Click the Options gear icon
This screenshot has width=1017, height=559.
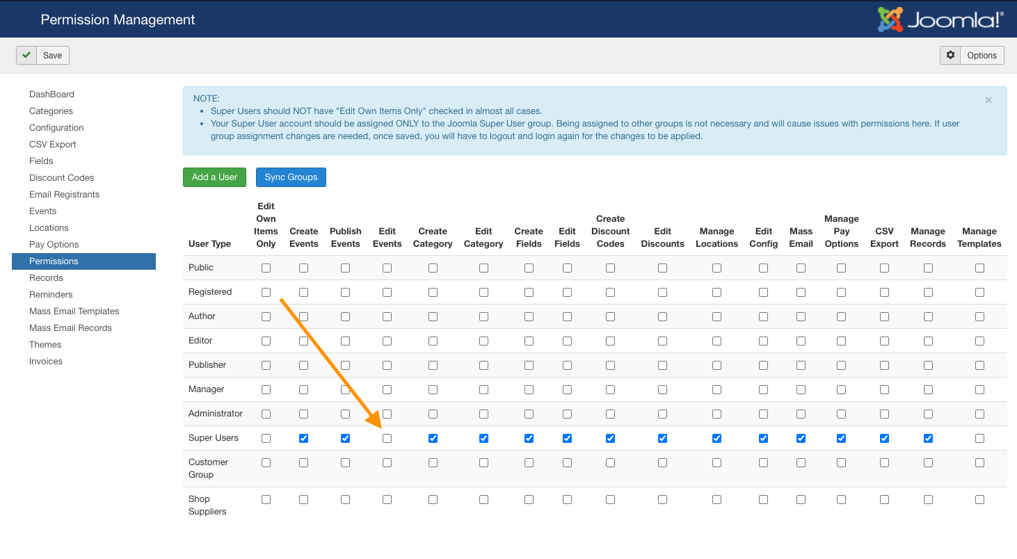[x=950, y=56]
